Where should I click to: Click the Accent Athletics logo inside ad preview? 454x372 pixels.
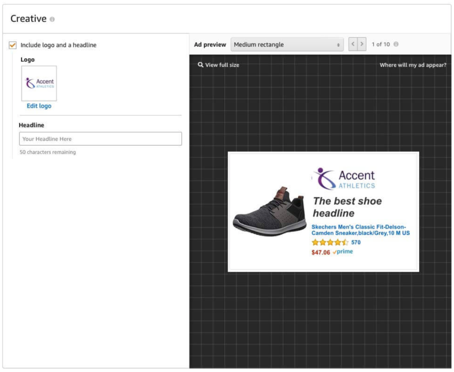coord(344,179)
